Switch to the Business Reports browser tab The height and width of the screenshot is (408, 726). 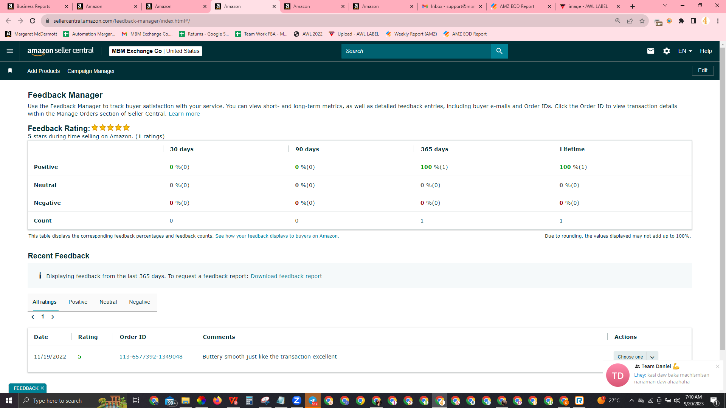[x=36, y=6]
